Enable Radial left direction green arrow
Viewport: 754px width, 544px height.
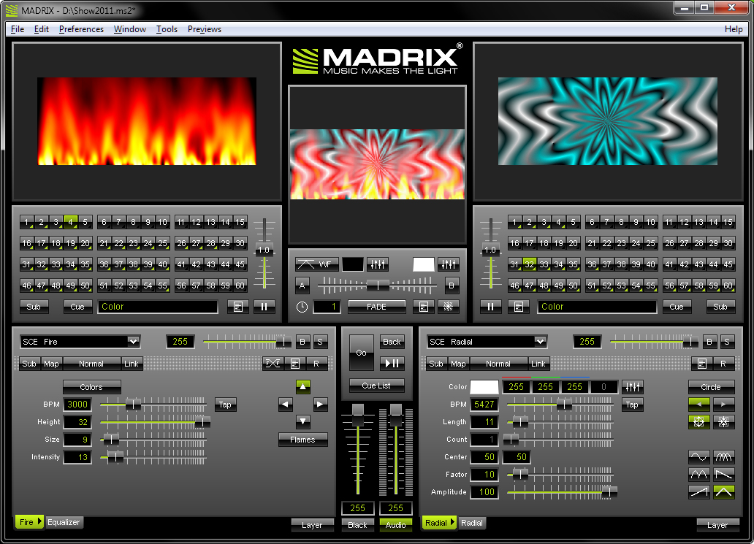(x=698, y=404)
